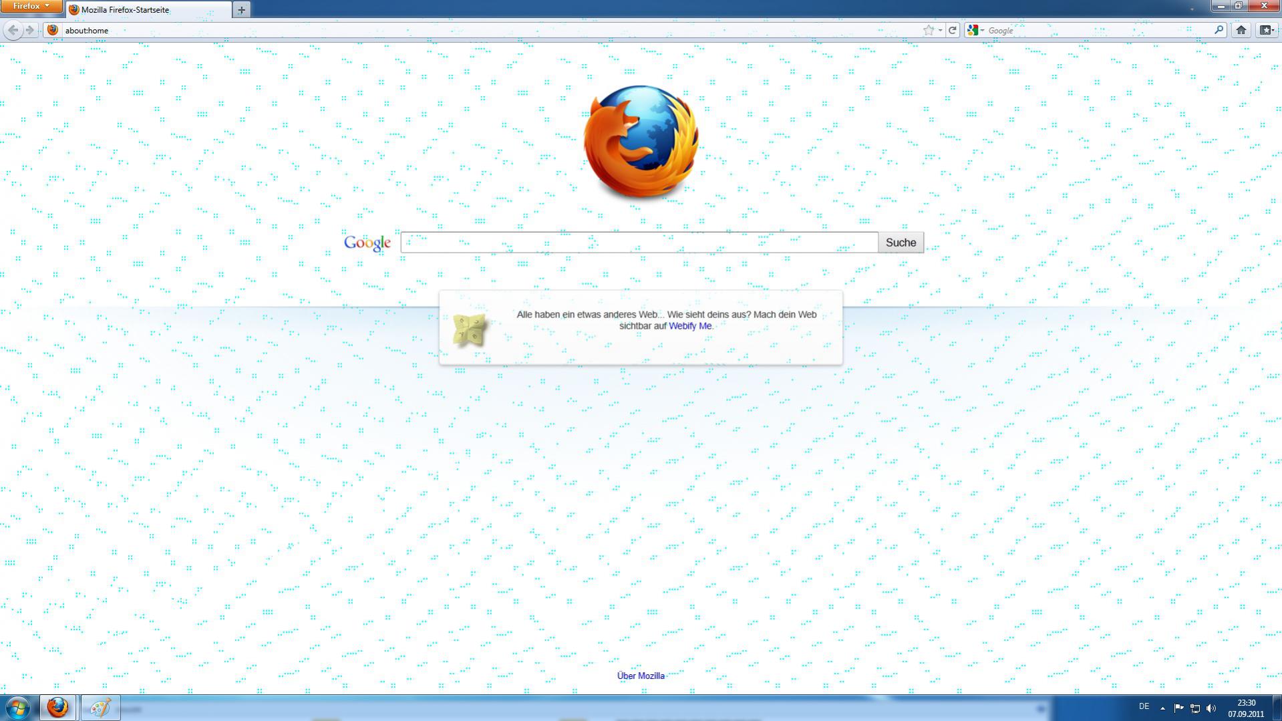This screenshot has width=1282, height=721.
Task: Open the address bar history dropdown
Action: point(940,30)
